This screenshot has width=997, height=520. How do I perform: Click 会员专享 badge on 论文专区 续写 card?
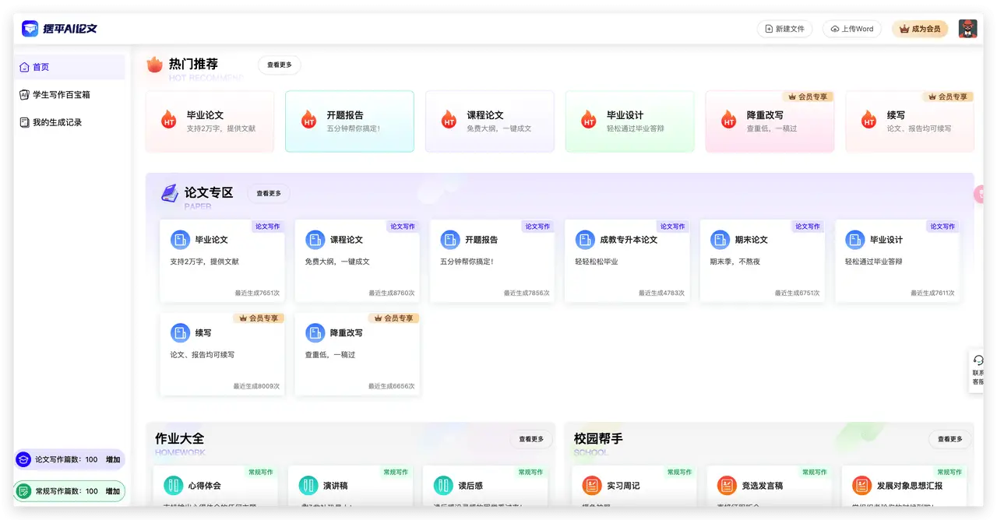259,318
